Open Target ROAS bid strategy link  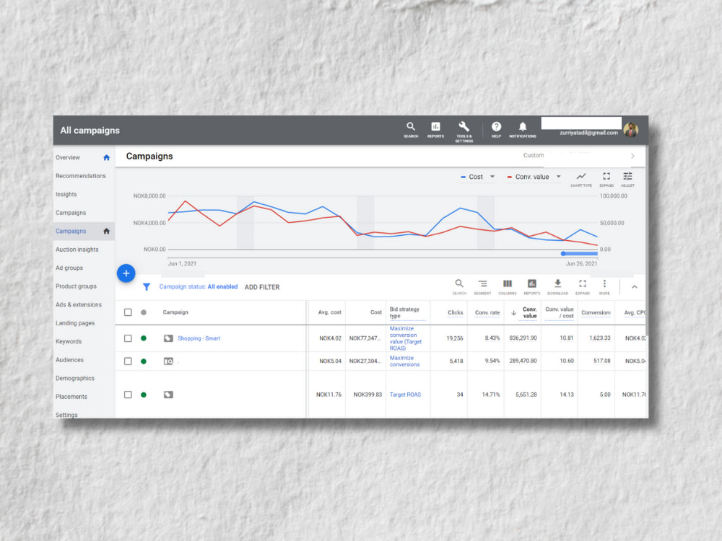coord(405,395)
